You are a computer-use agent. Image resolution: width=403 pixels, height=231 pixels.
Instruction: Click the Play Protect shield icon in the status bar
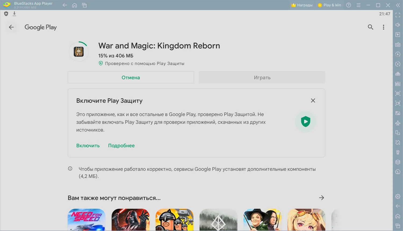click(6, 14)
